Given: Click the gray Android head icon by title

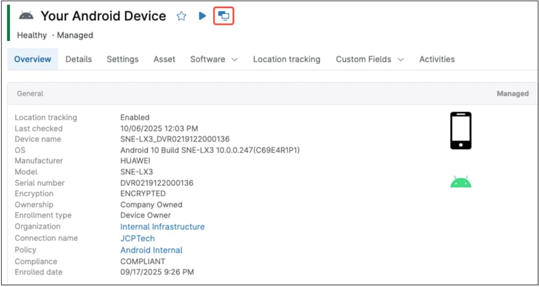Looking at the screenshot, I should point(26,15).
